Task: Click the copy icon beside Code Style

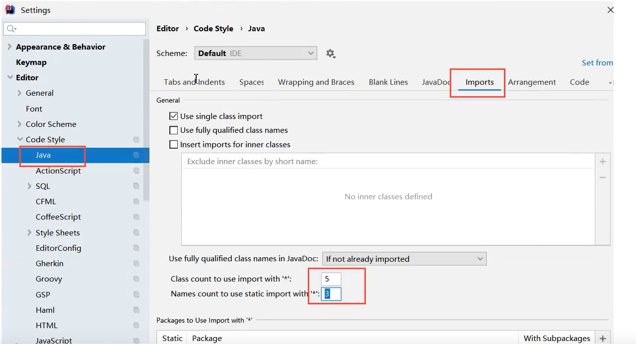Action: [137, 140]
